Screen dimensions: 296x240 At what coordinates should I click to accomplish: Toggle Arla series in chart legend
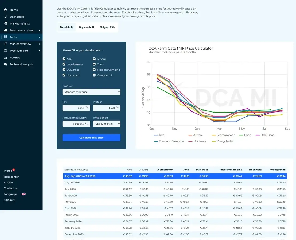coord(159,135)
